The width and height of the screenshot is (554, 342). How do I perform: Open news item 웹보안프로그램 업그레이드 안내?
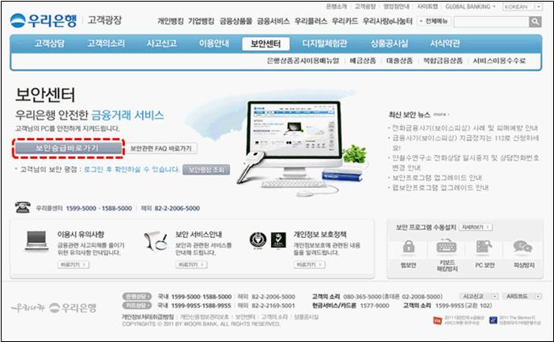click(440, 187)
